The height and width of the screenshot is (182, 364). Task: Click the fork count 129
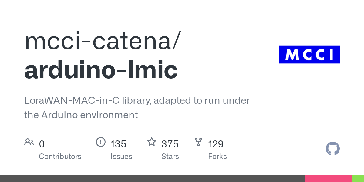216,144
